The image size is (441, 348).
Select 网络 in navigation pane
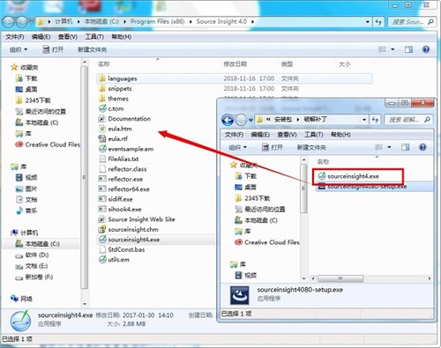coord(21,299)
